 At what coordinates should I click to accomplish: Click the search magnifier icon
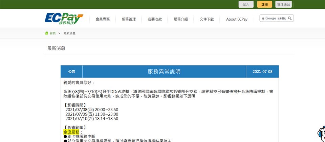pos(290,18)
